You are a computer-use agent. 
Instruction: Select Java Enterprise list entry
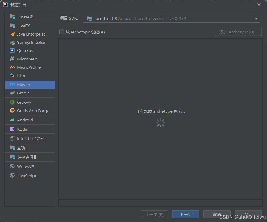tap(30, 34)
